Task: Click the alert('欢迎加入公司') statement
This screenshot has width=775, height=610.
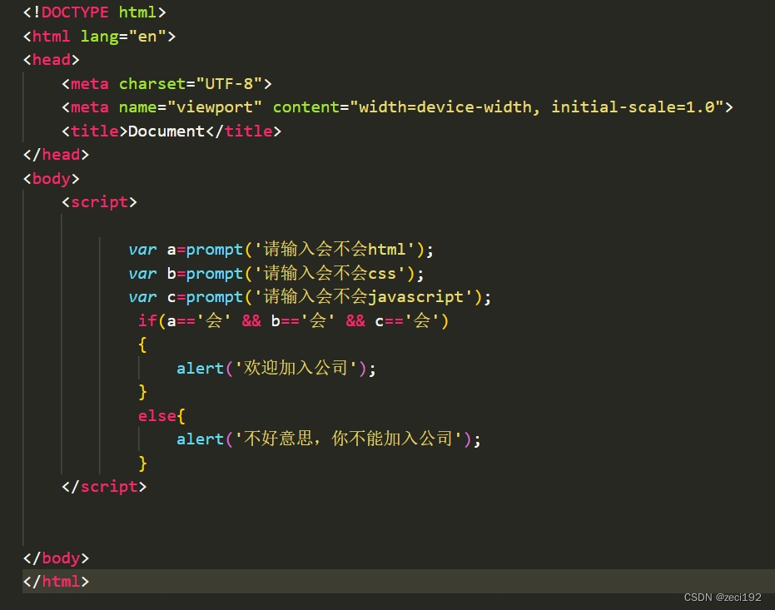Action: 276,368
